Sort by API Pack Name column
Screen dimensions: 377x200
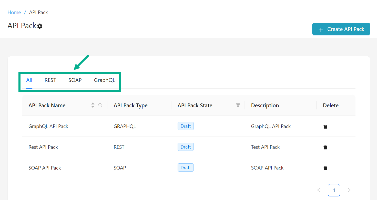93,105
